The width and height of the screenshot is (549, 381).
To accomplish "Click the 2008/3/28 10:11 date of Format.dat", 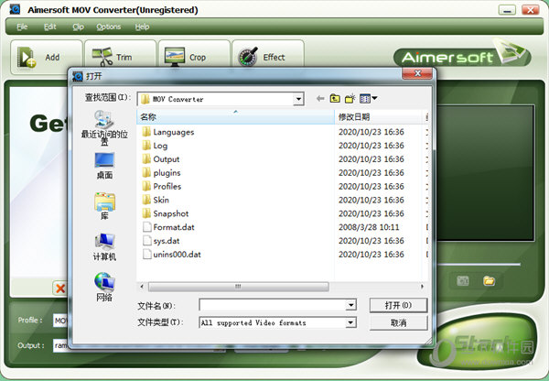I will (x=369, y=227).
